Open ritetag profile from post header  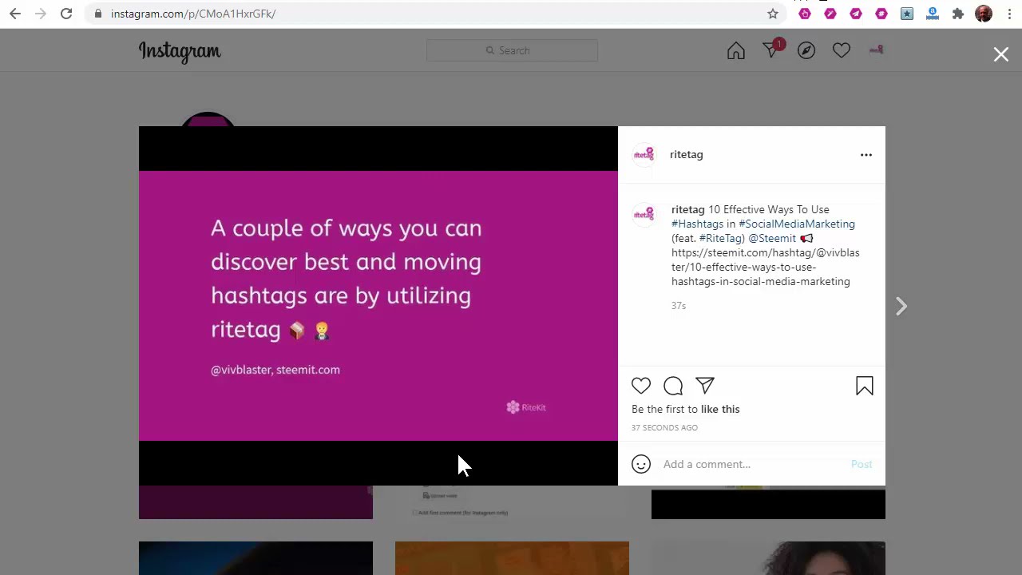coord(687,154)
